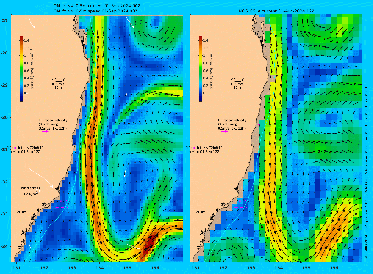Click the left map speed color bar
373x274 pixels.
tap(21, 69)
